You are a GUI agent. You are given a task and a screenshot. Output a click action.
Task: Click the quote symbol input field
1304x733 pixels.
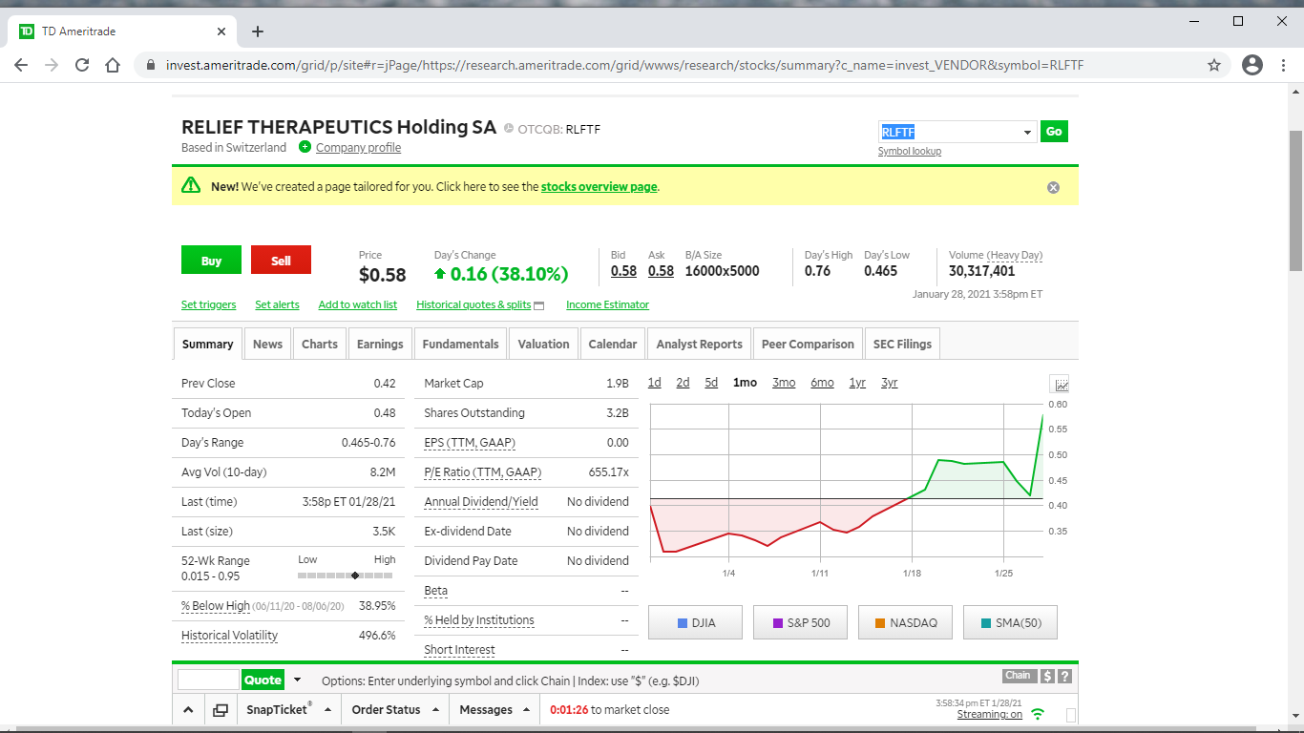tap(208, 680)
